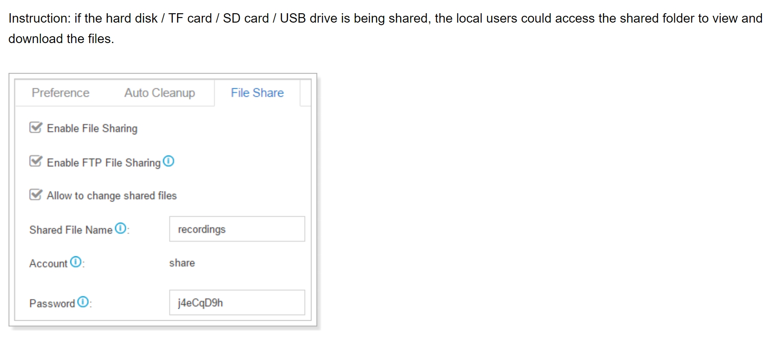
Task: Focus the Shared File Name field containing recordings
Action: pyautogui.click(x=237, y=229)
